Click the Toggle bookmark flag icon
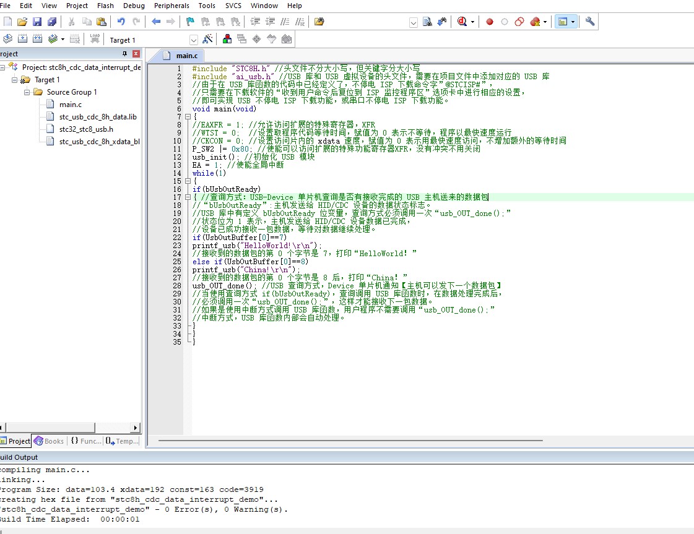Viewport: 694px width, 534px height. pyautogui.click(x=190, y=22)
